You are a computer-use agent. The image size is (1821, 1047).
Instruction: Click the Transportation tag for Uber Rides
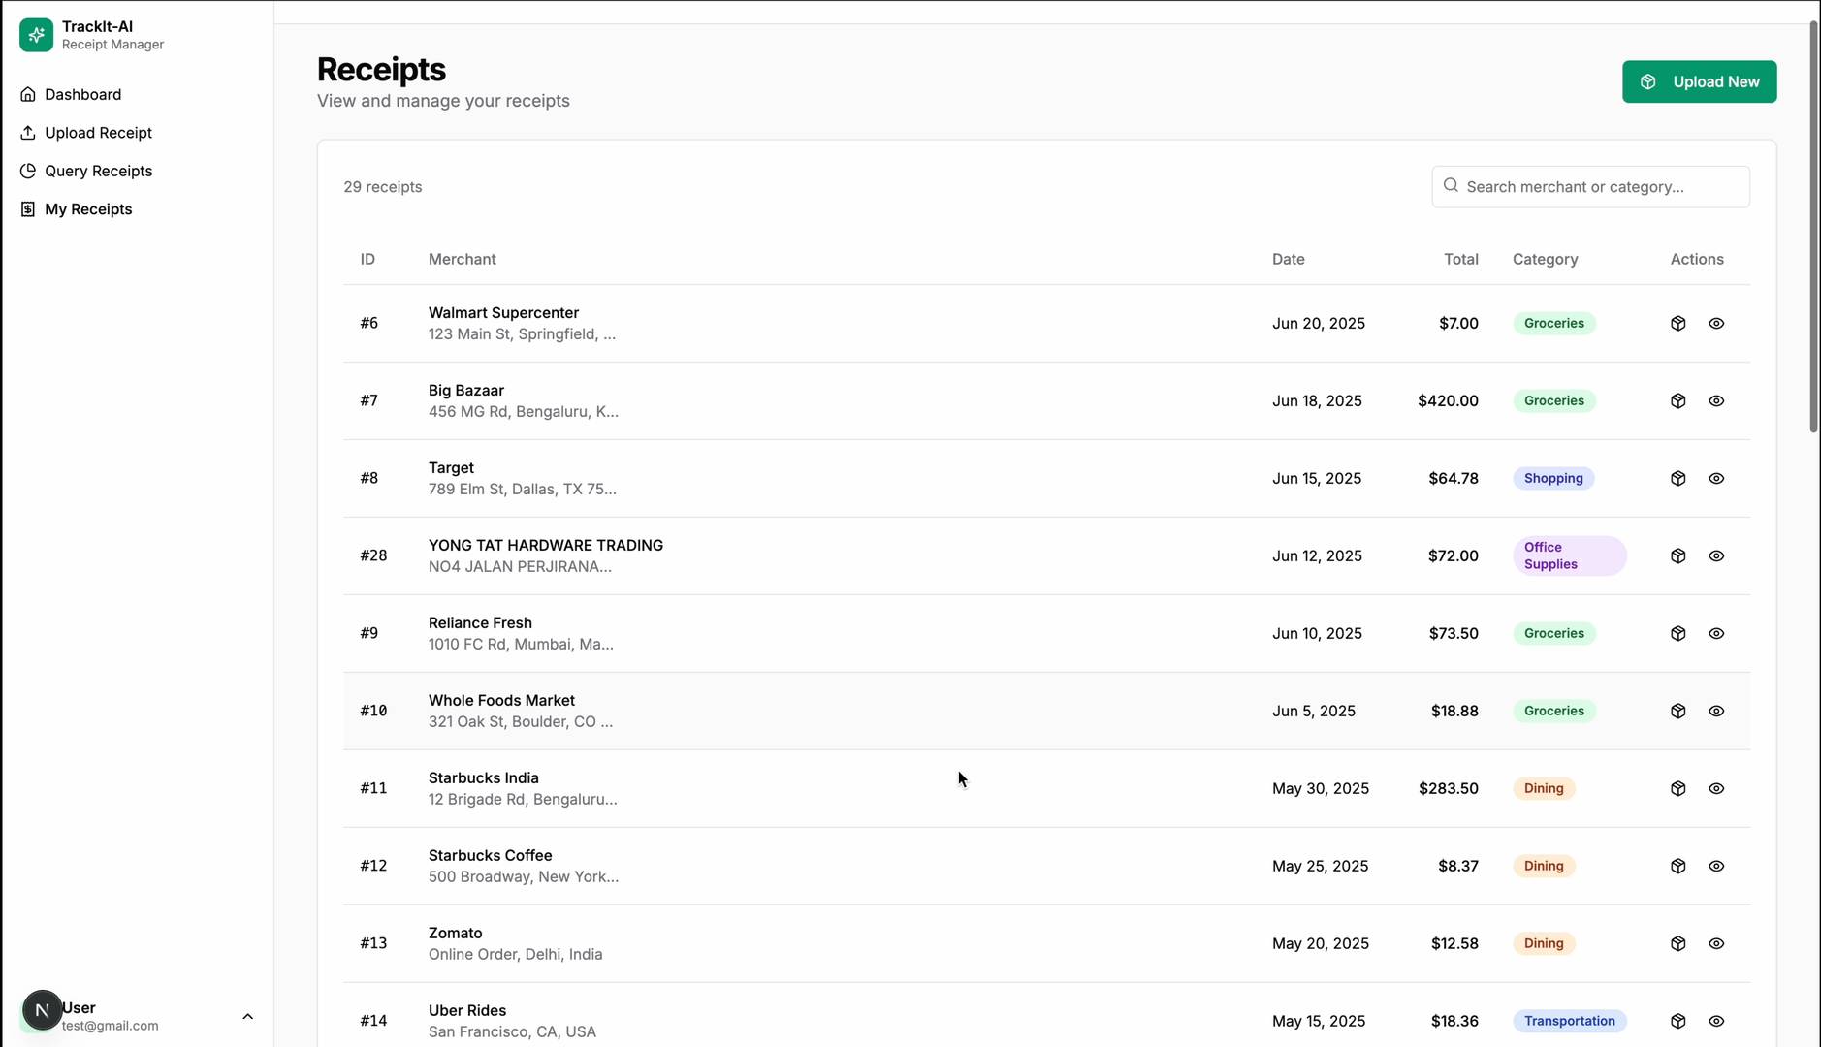[x=1569, y=1021]
